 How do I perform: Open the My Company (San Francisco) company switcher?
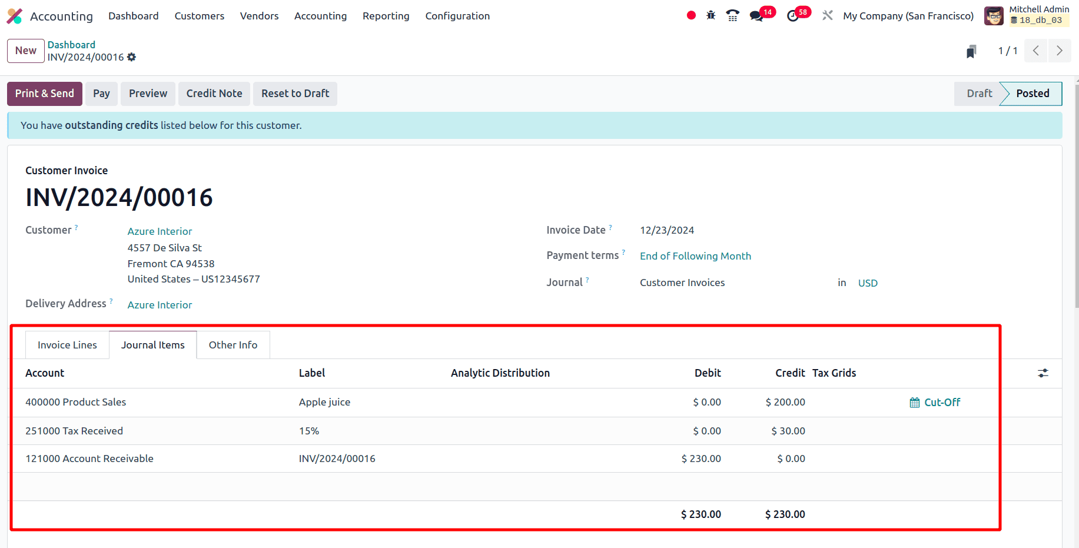pos(908,16)
